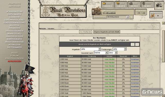Viewport: 165px width, 97px height.
Task: Switch to Eigene Angebote auf dem Markt
Action: point(107,32)
